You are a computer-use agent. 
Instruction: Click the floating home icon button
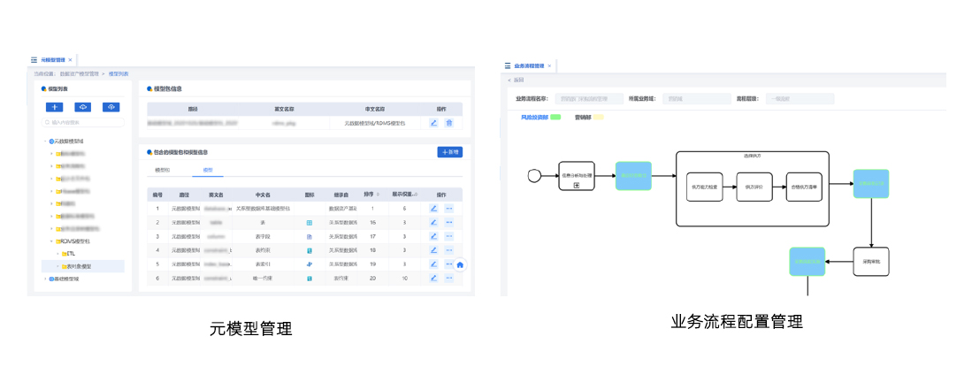[x=460, y=264]
